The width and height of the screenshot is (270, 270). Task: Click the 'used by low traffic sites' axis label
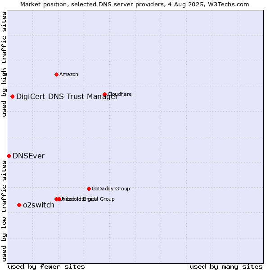click(x=4, y=211)
